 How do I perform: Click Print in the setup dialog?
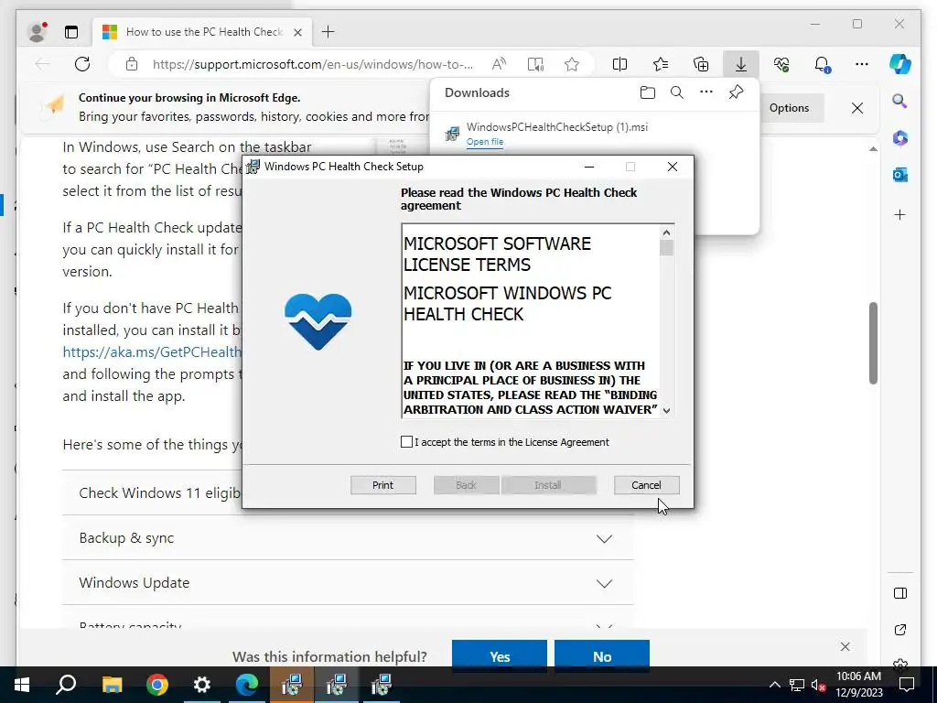point(383,485)
